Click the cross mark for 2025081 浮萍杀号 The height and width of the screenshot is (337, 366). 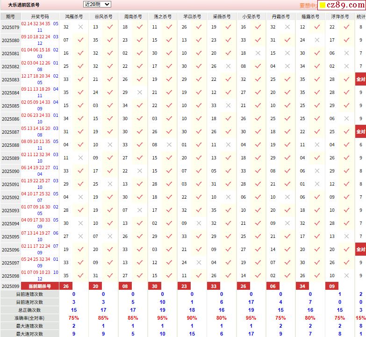click(x=347, y=53)
